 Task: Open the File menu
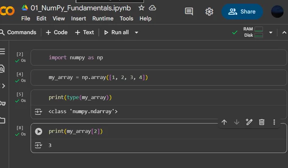pyautogui.click(x=26, y=19)
